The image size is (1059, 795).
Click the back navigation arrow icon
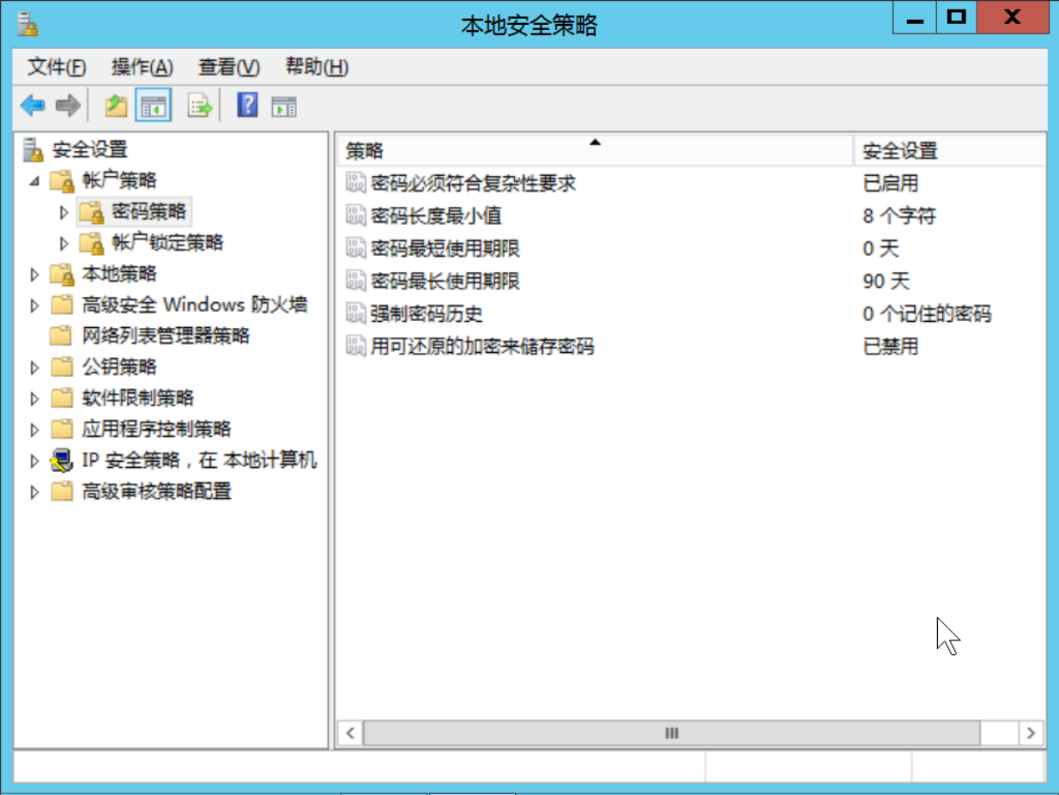(x=32, y=105)
